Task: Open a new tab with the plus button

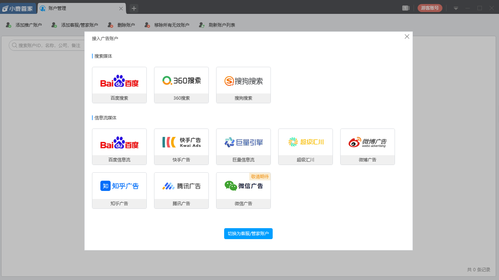Action: [134, 8]
